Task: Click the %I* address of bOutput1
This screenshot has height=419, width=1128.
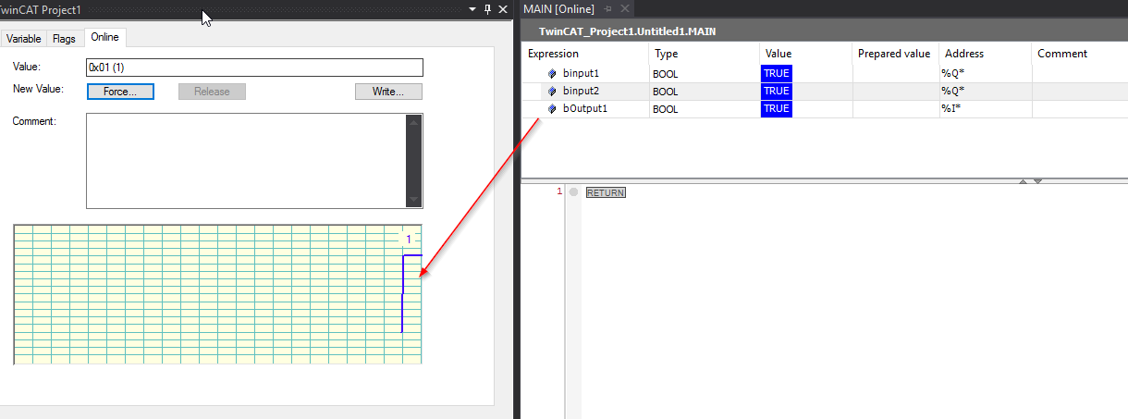Action: [952, 108]
